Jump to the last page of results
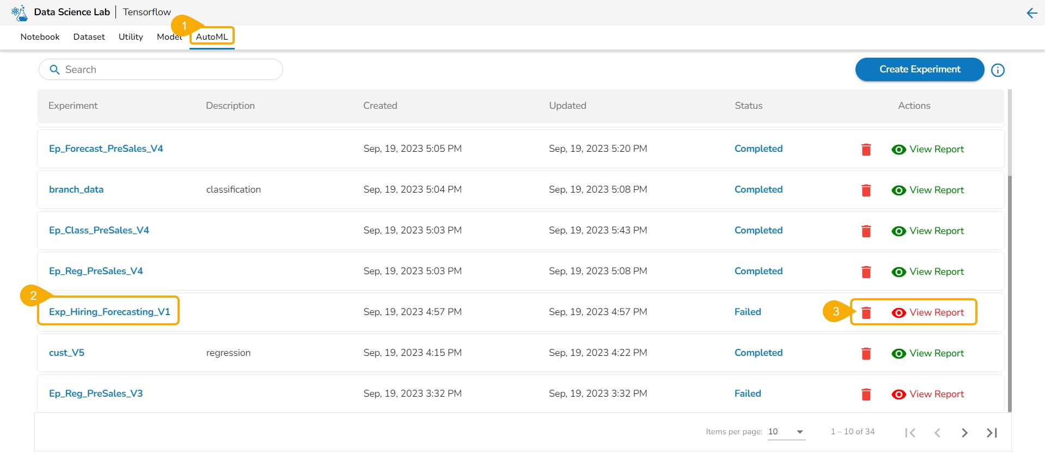Screen dimensions: 1045x456 pos(992,433)
